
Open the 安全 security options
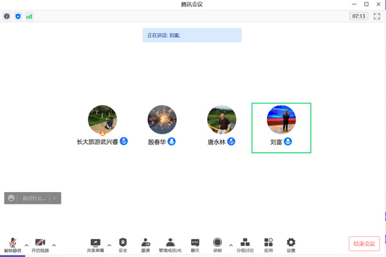(123, 245)
